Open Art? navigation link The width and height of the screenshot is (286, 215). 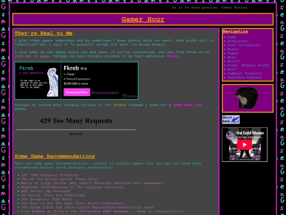(231, 70)
